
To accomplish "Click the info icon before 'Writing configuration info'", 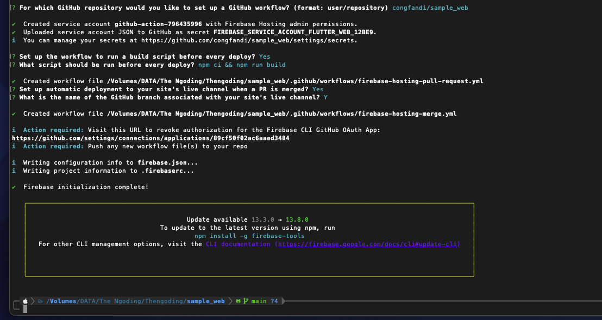I will coord(14,162).
